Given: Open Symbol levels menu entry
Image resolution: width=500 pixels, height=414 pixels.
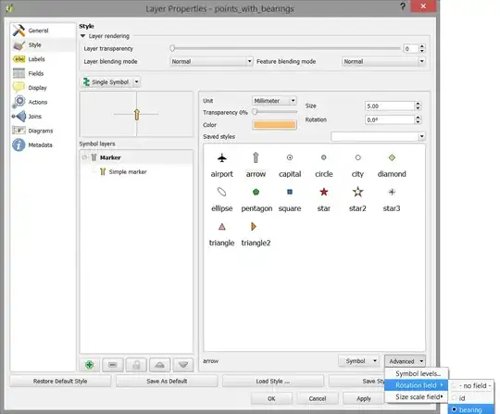Looking at the screenshot, I should tap(418, 374).
